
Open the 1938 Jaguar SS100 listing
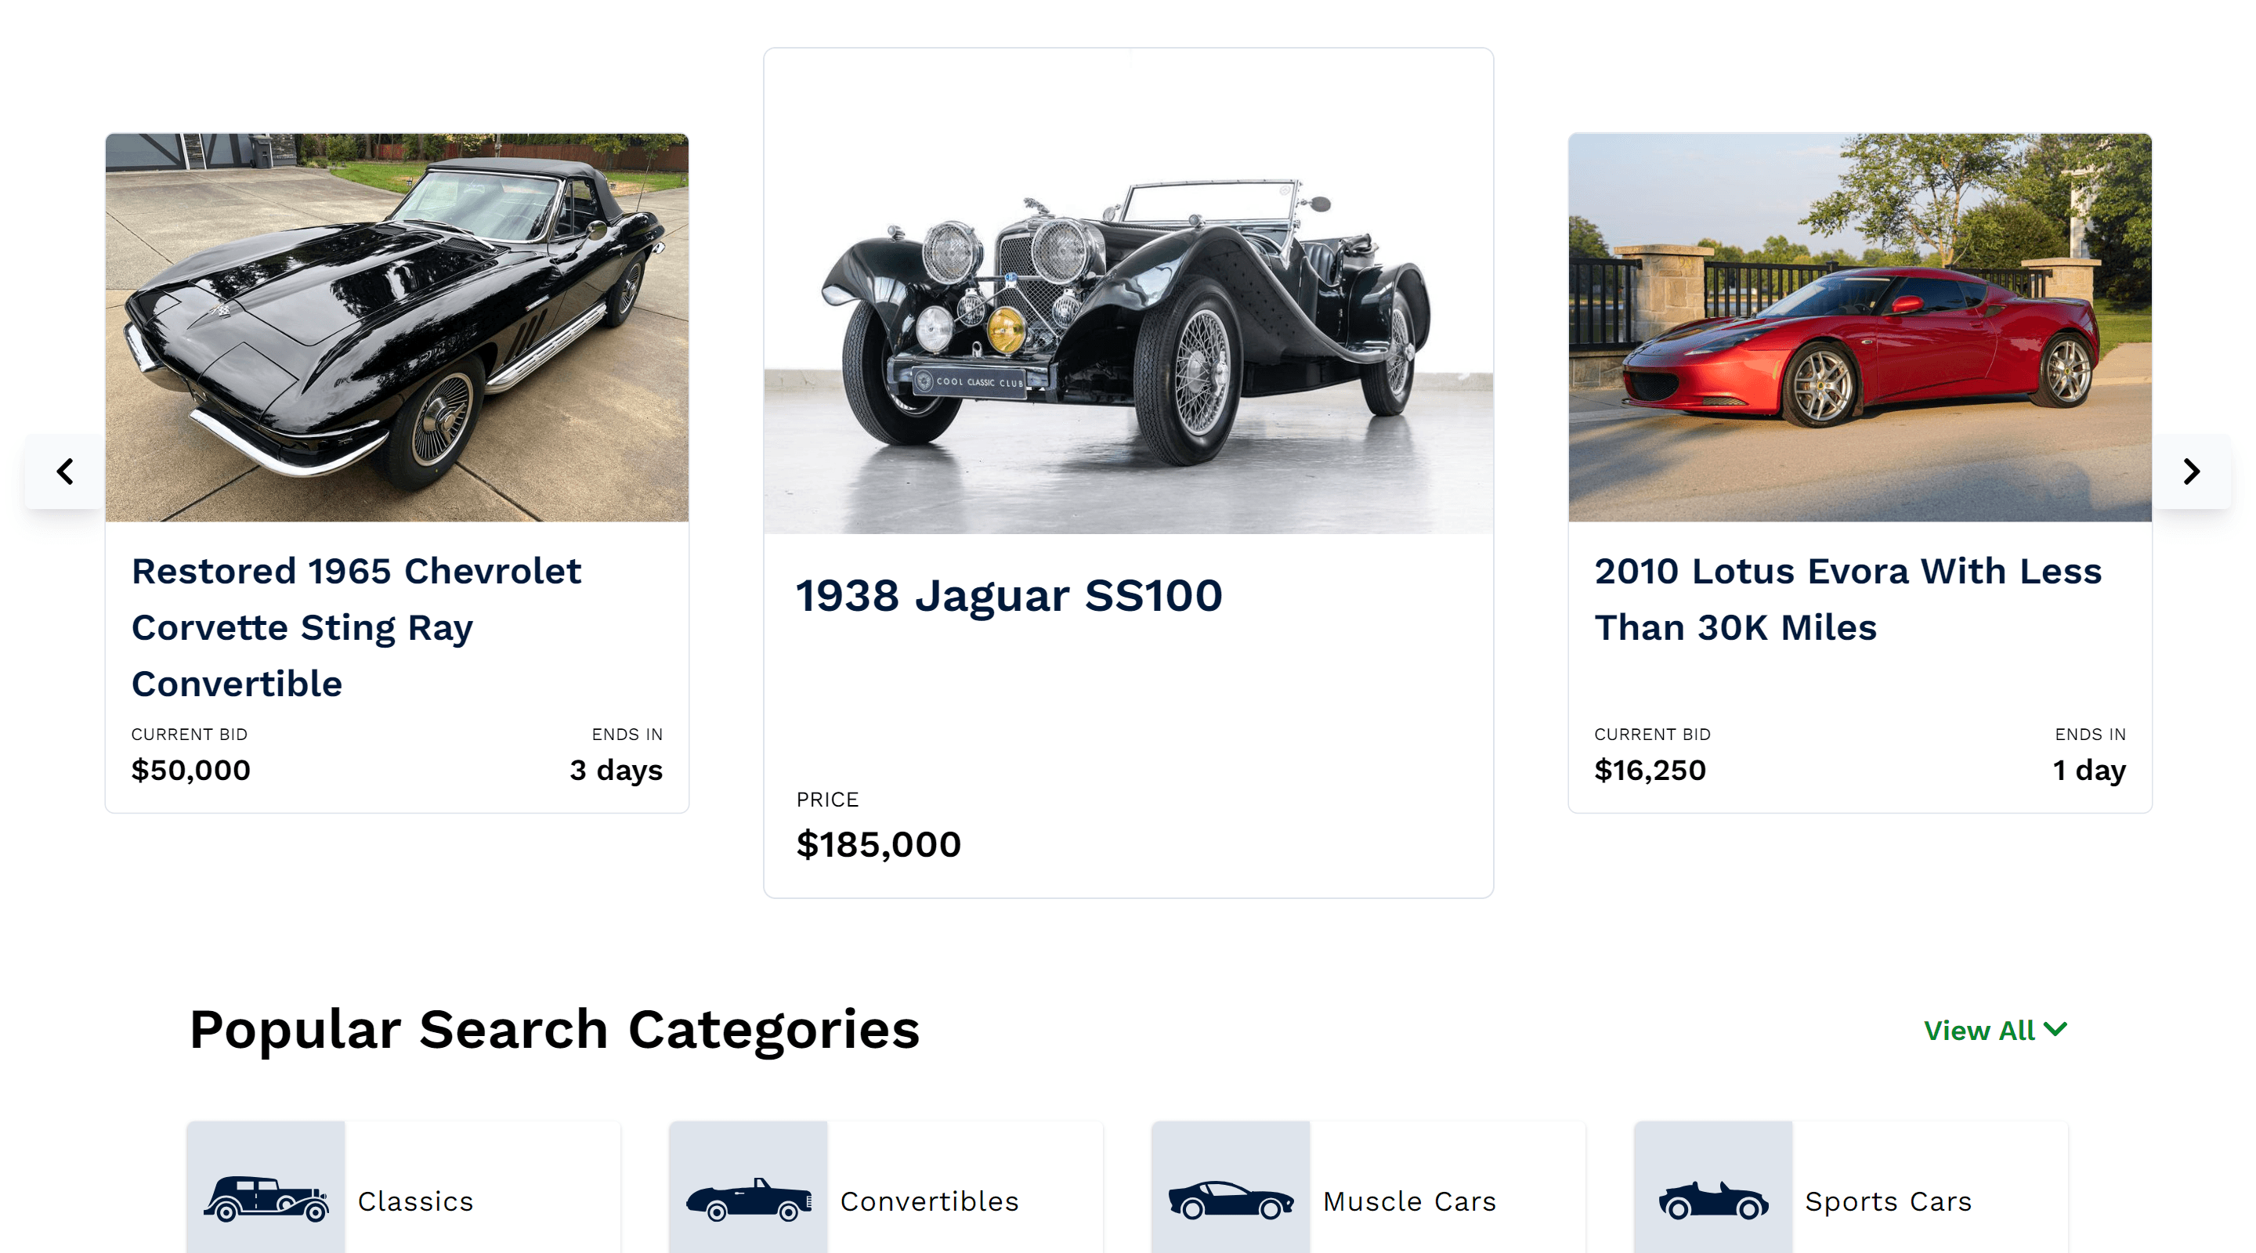[1009, 598]
